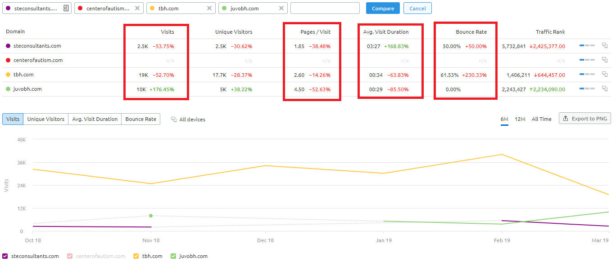Viewport: 616px width, 266px height.
Task: Click the Unique Visitors column header
Action: pyautogui.click(x=234, y=32)
